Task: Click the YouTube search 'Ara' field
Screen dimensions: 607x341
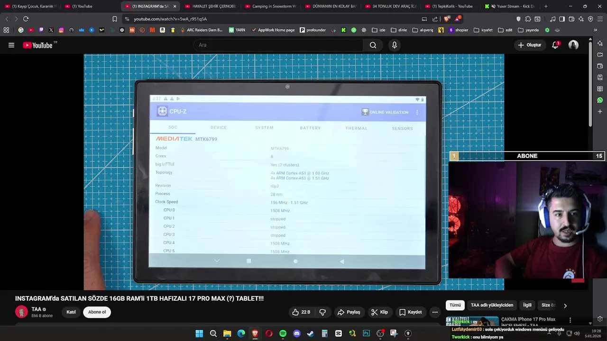Action: (x=278, y=45)
